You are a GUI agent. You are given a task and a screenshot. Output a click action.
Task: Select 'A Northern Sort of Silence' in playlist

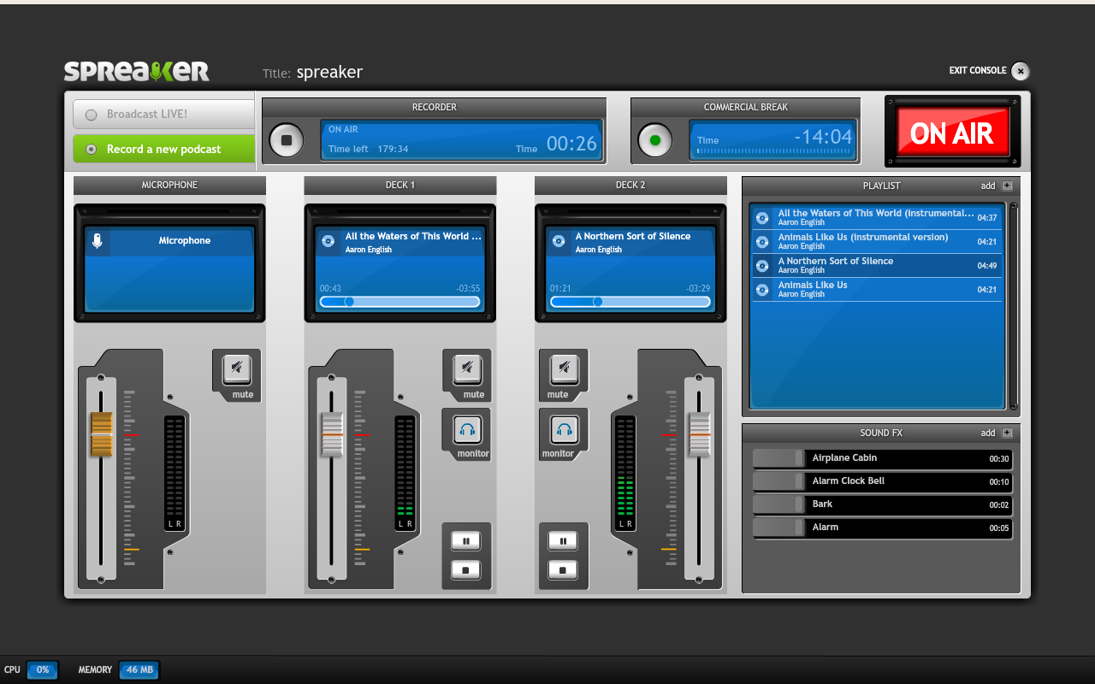pos(877,265)
